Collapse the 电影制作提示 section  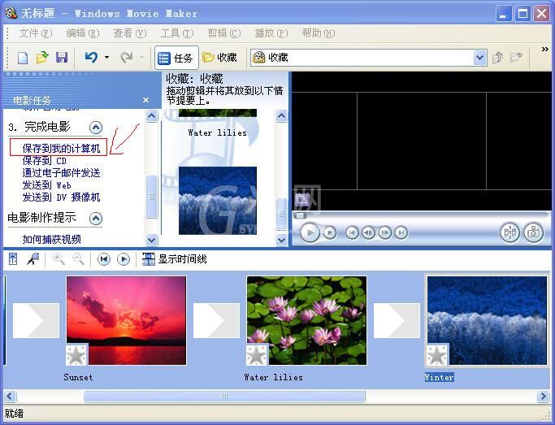click(96, 219)
